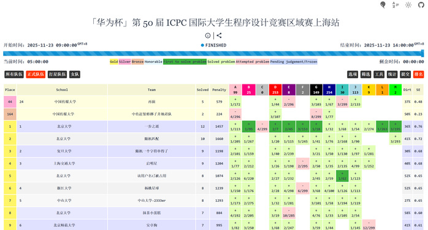The width and height of the screenshot is (428, 230).
Task: Click the team name 一步之遥
Action: (152, 126)
